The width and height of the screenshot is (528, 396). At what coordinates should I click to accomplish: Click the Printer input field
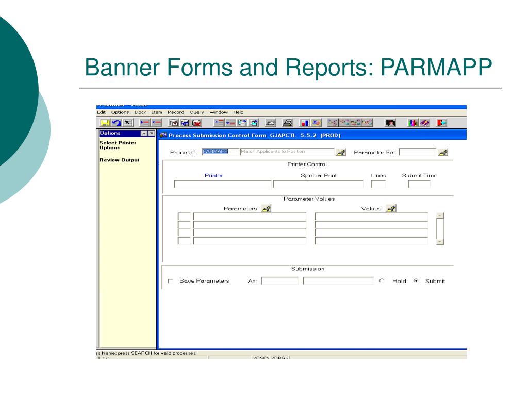click(x=223, y=184)
